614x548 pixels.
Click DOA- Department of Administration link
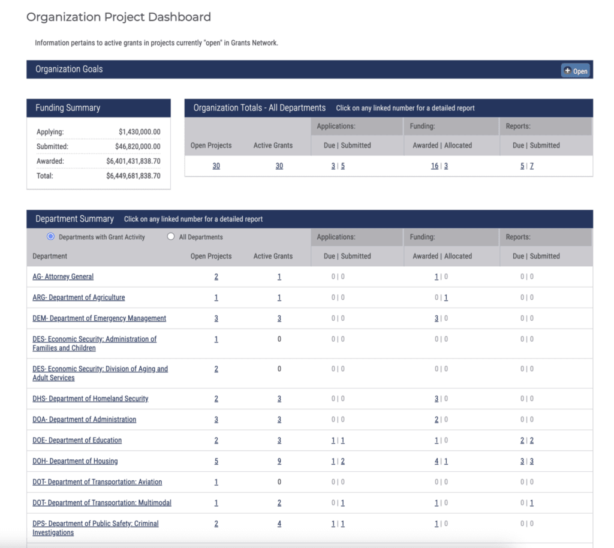[84, 419]
